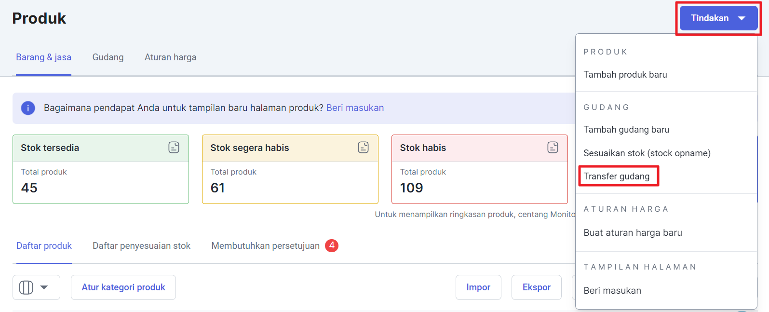
Task: Open the Daftar produk tab
Action: click(x=44, y=246)
